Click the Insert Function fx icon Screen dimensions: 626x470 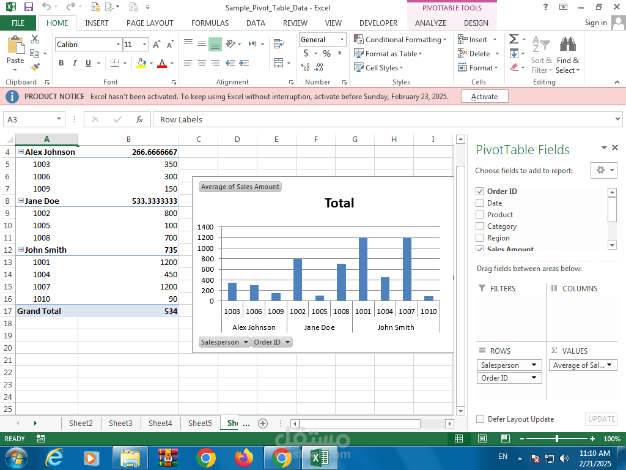click(139, 119)
